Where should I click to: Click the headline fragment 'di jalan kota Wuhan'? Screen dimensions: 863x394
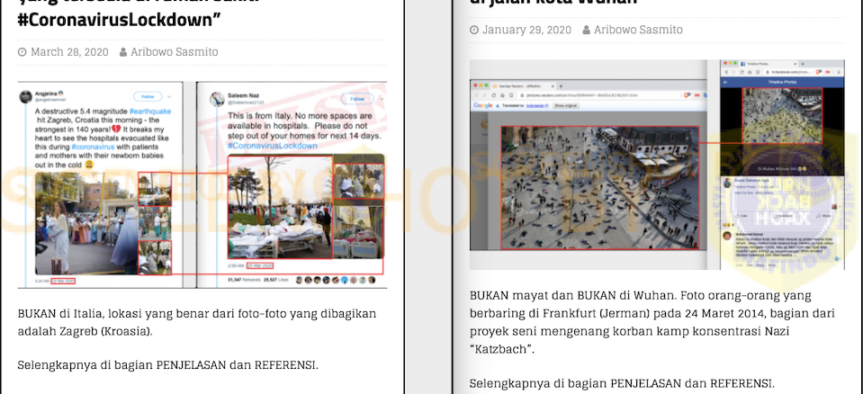point(553,2)
